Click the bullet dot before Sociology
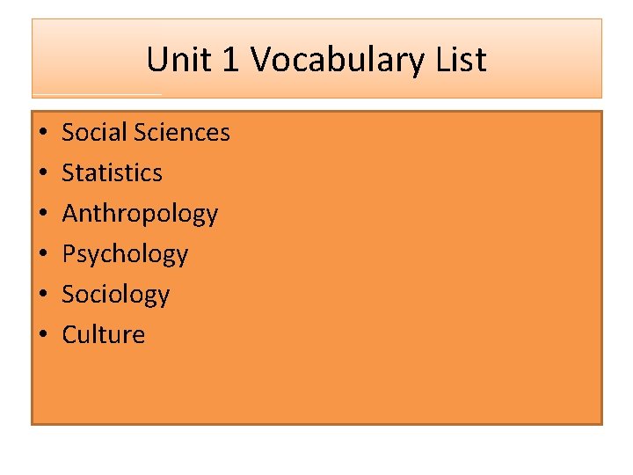Image resolution: width=633 pixels, height=475 pixels. click(42, 296)
